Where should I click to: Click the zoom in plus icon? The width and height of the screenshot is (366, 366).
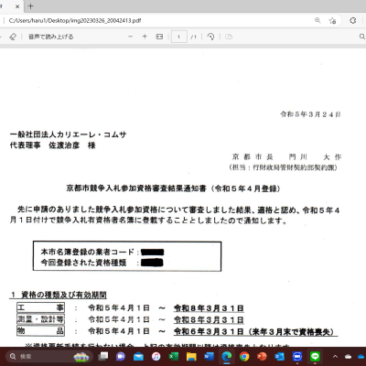coord(145,37)
